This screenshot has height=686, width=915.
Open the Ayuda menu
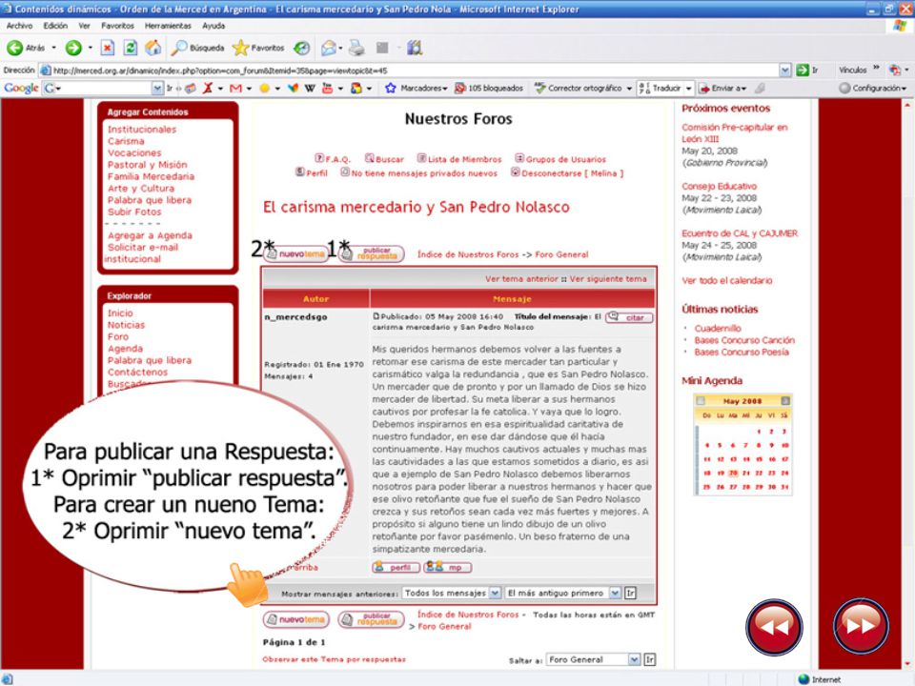[x=213, y=26]
